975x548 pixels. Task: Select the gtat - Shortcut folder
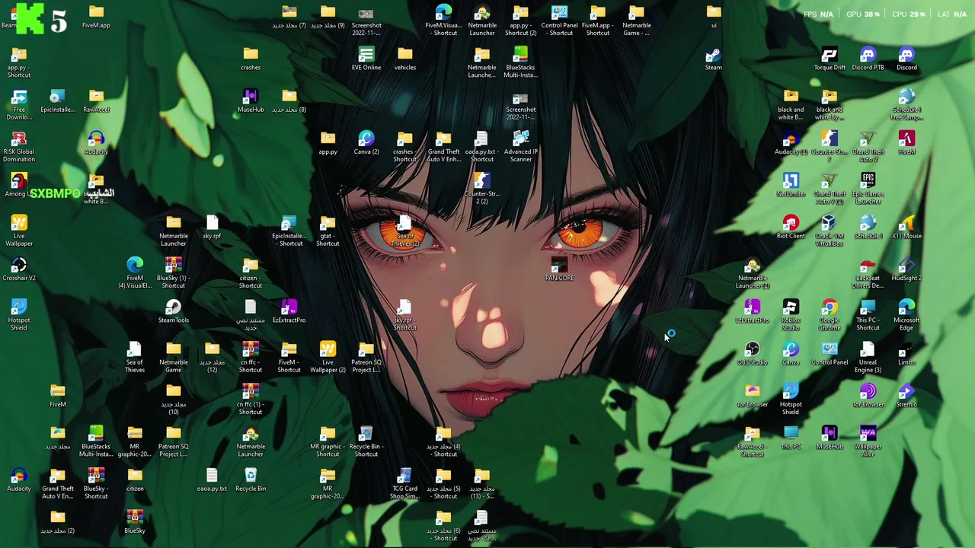coord(328,231)
